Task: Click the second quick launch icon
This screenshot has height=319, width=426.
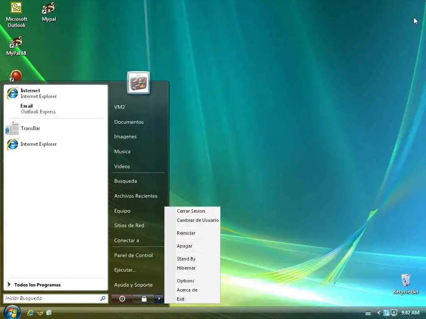Action: tap(40, 313)
